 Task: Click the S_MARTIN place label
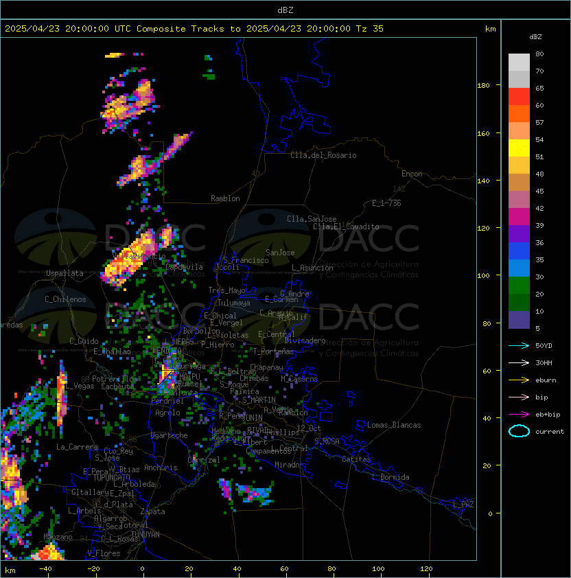[259, 400]
